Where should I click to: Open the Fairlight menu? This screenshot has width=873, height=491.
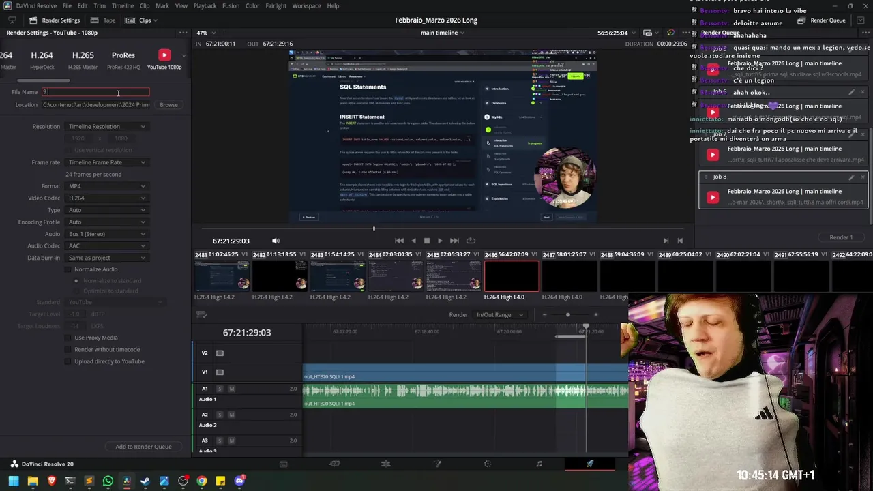276,5
